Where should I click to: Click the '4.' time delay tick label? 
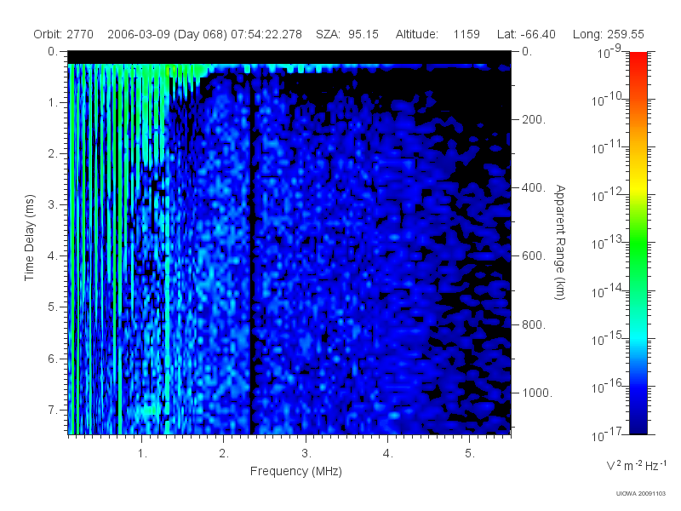tap(53, 256)
